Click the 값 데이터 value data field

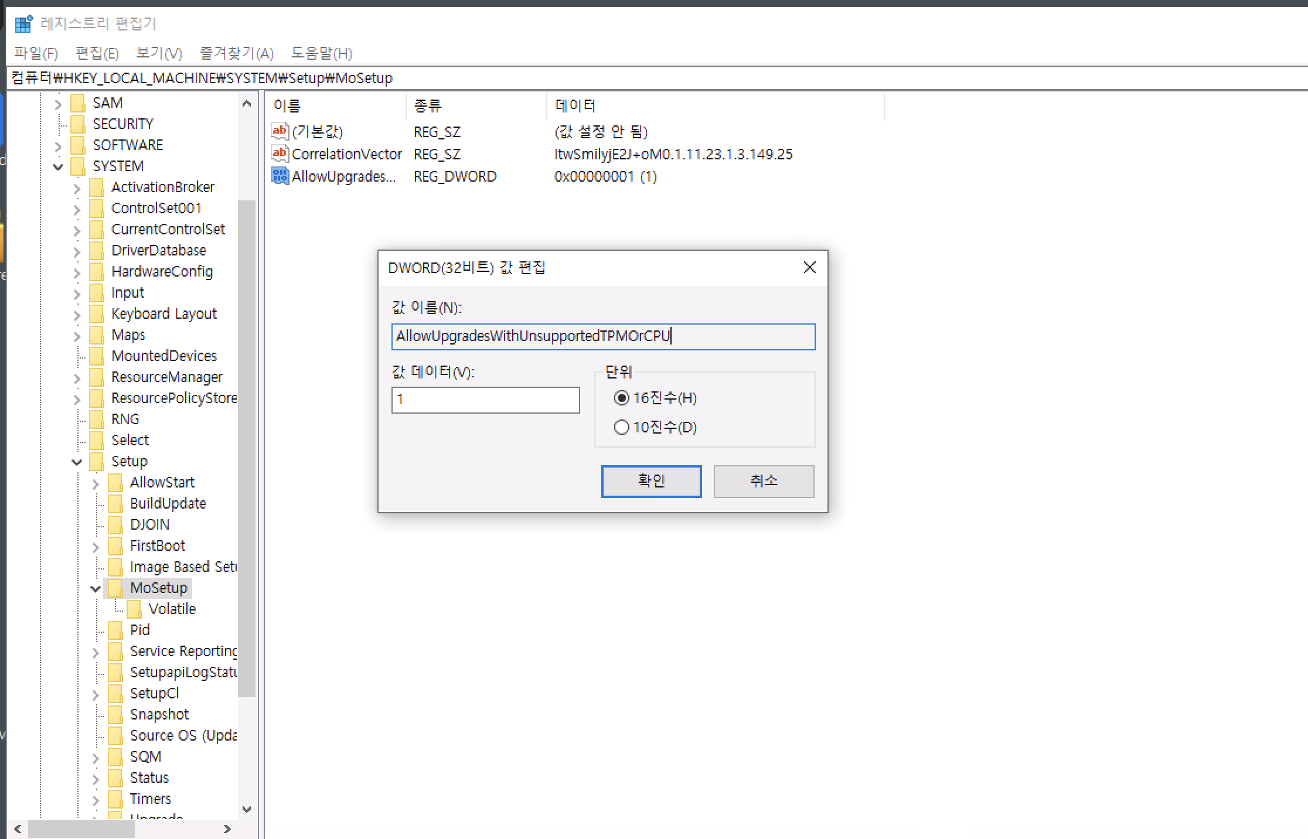(x=485, y=400)
